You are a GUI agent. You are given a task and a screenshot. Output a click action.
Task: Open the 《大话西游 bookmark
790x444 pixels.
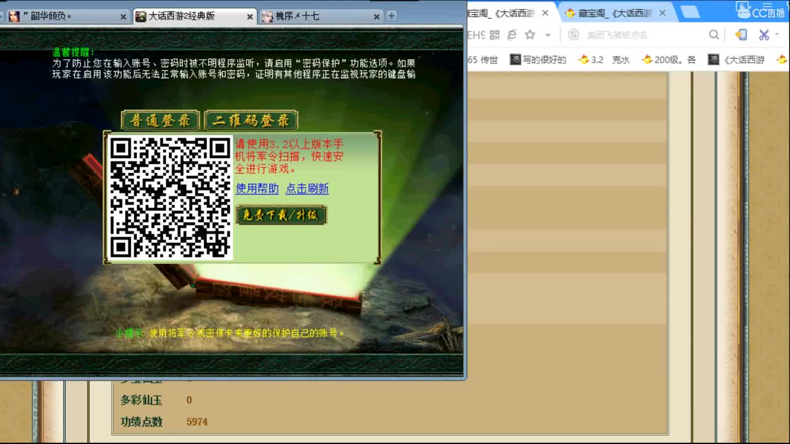tap(737, 60)
